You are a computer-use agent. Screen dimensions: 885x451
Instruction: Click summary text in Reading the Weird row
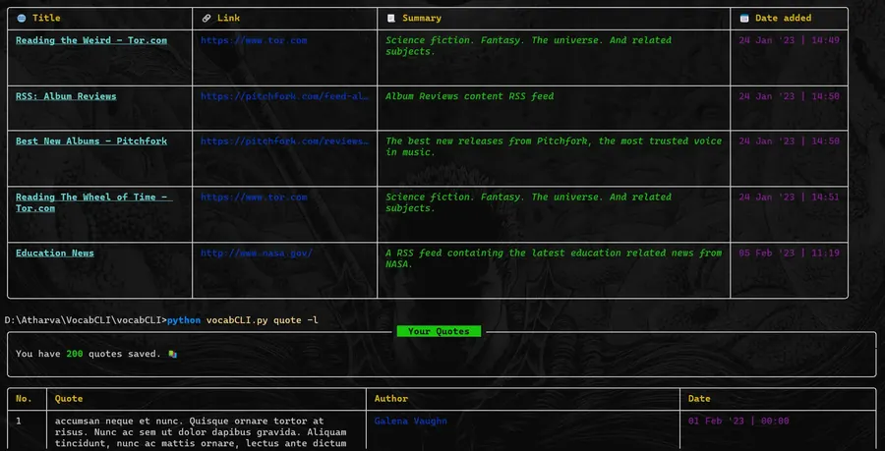(529, 45)
